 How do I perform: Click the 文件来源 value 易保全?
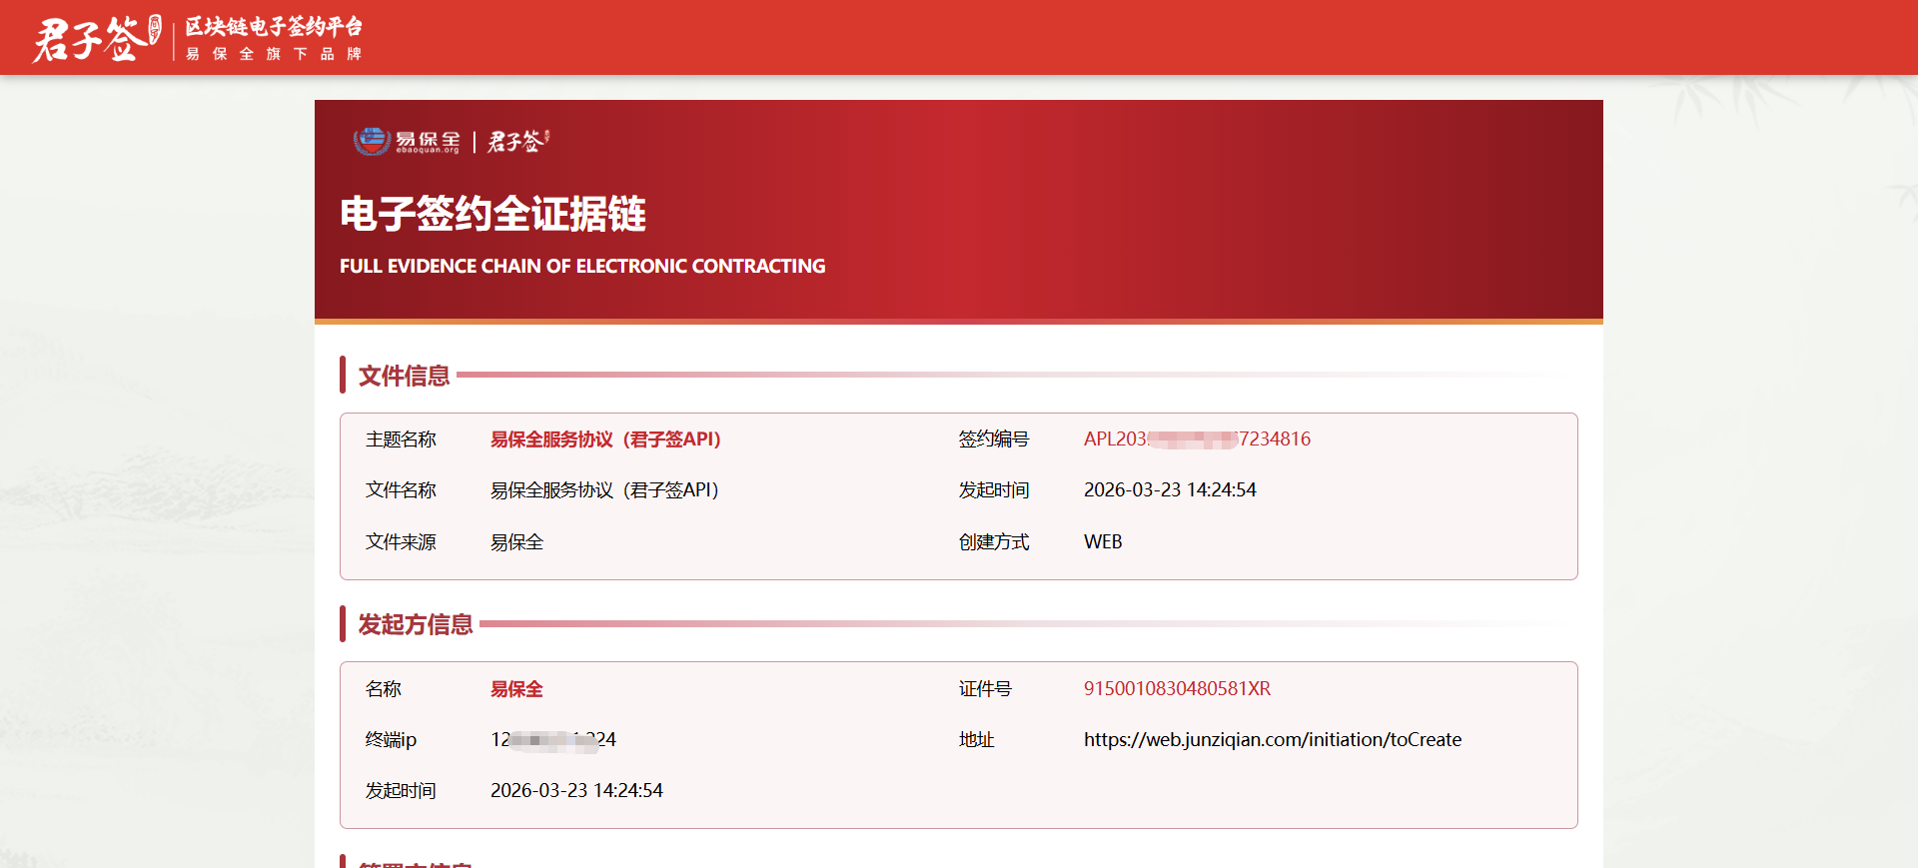pyautogui.click(x=516, y=542)
